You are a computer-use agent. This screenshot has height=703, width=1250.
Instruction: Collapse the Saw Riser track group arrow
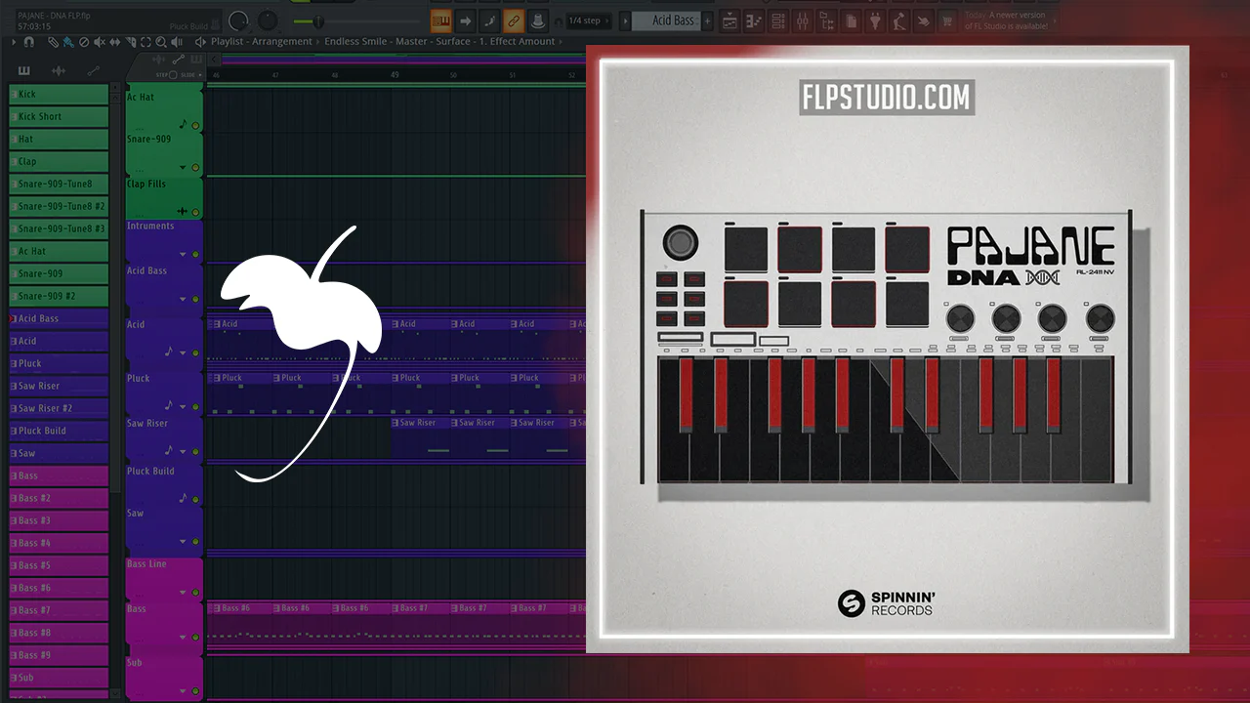183,451
